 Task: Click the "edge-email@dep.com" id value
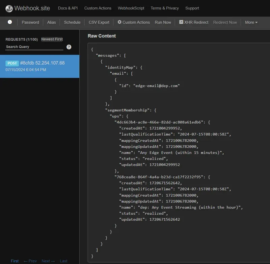click(157, 86)
